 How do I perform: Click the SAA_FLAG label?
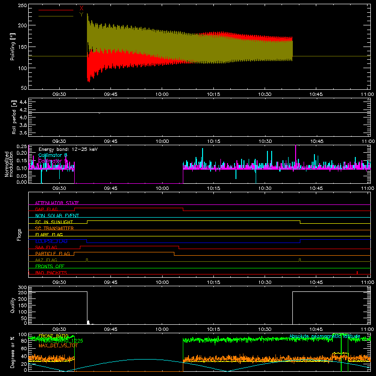point(46,247)
